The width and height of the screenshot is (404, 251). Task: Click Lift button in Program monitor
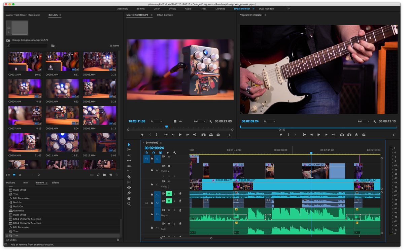tap(342, 135)
